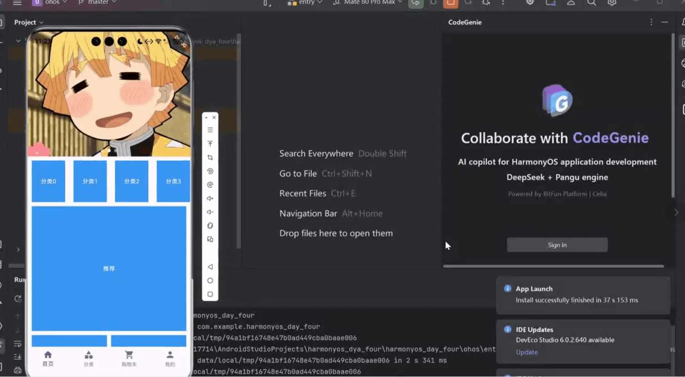The height and width of the screenshot is (377, 685).
Task: Click the anime character banner image
Action: (109, 93)
